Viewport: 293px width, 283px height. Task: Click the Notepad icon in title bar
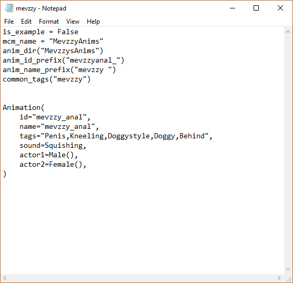[x=9, y=8]
